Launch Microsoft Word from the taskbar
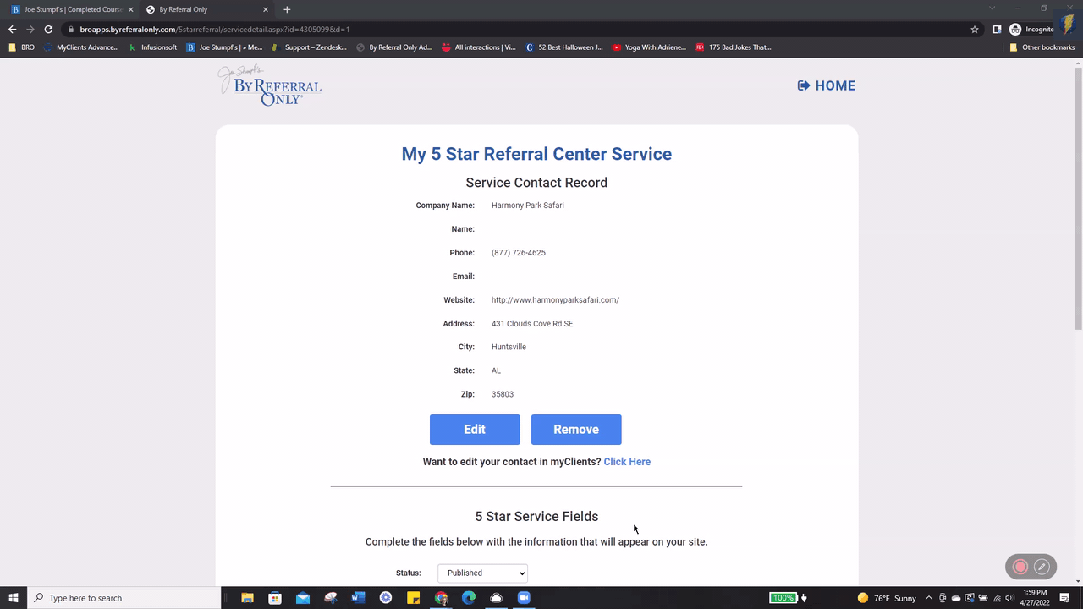The height and width of the screenshot is (609, 1083). [x=358, y=598]
